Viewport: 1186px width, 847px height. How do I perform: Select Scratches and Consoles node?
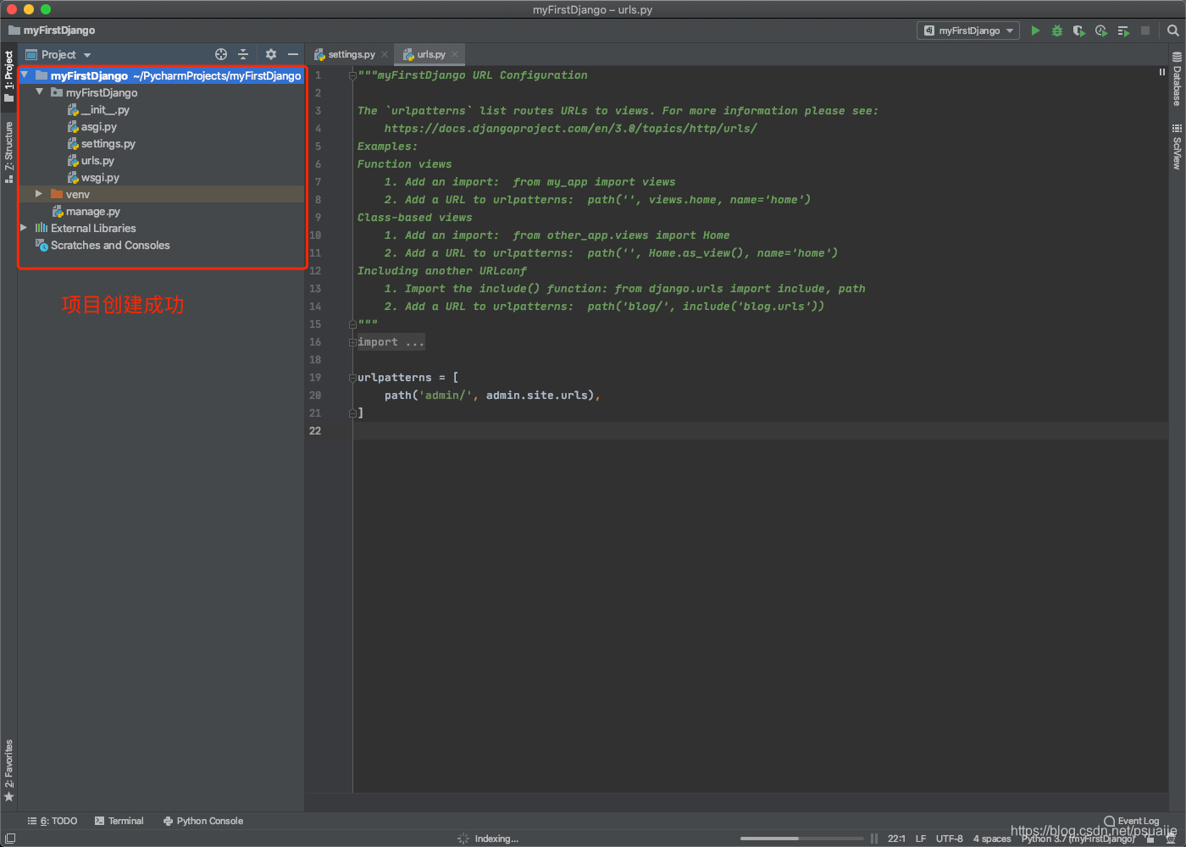point(110,245)
